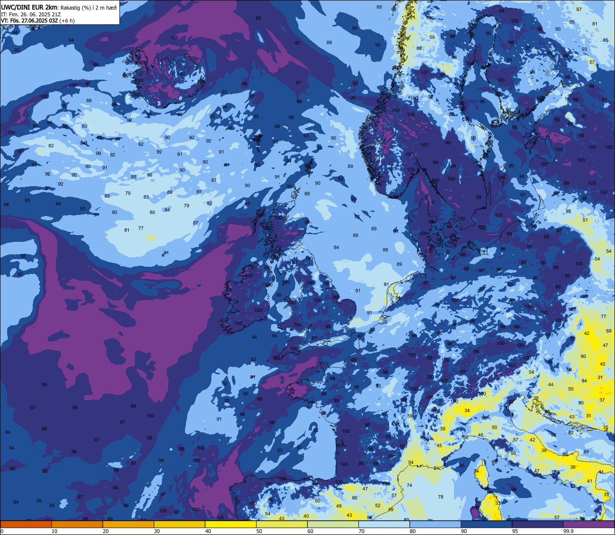Click the "46" humidity value on the map
Image resolution: width=615 pixels, height=535 pixels.
click(480, 435)
